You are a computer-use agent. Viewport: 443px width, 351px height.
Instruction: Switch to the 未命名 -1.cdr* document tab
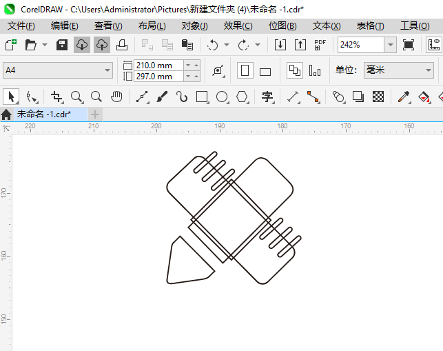coord(51,114)
